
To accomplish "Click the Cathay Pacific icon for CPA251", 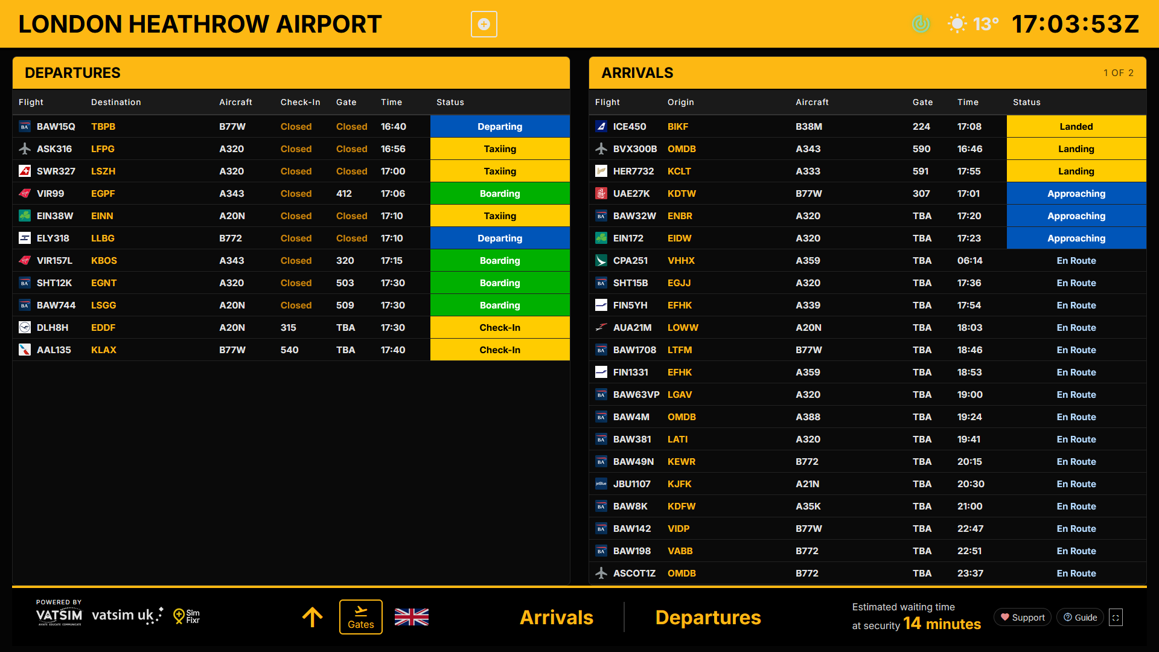I will tap(601, 261).
